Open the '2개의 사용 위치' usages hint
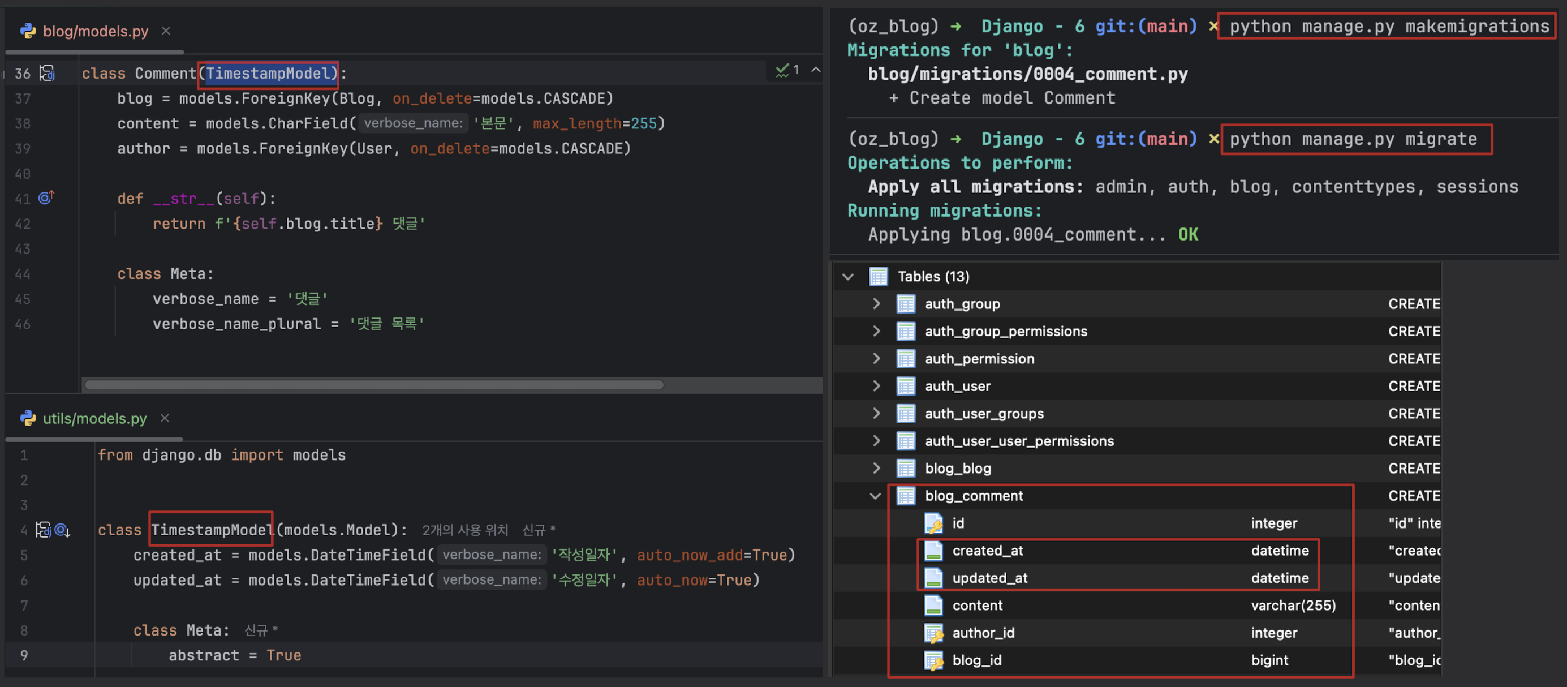Image resolution: width=1567 pixels, height=687 pixels. coord(464,530)
